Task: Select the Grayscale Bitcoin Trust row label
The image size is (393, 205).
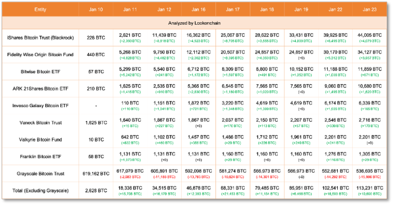Action: [40, 174]
